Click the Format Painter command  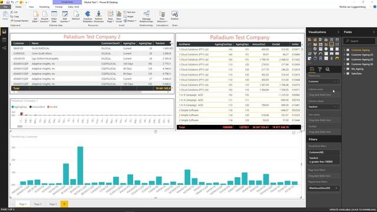tap(19, 21)
